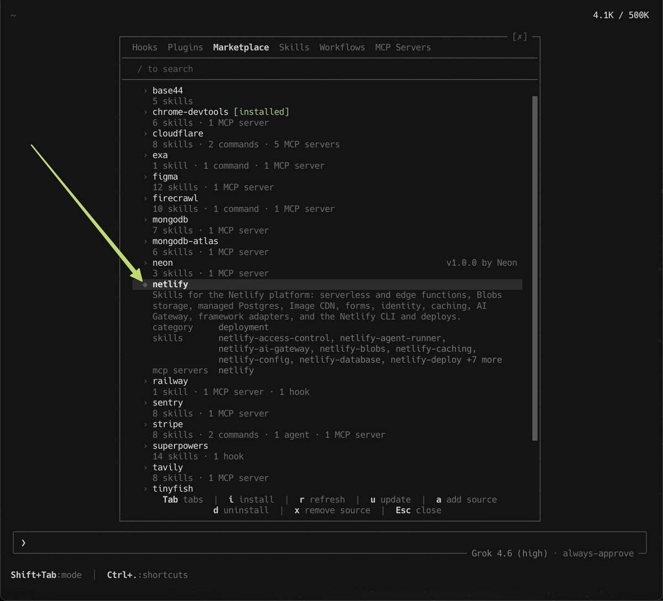
Task: Collapse netlify using its diamond marker
Action: point(145,284)
